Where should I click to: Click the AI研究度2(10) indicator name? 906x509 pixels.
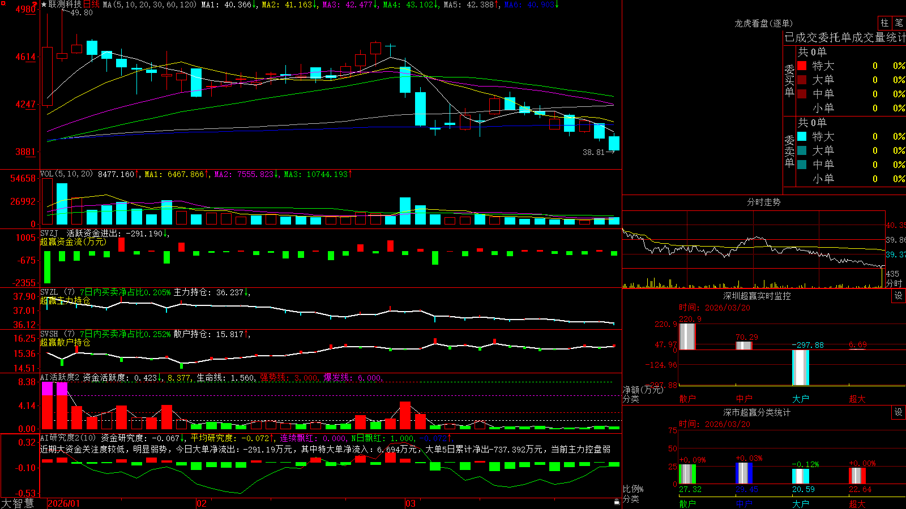pos(68,438)
